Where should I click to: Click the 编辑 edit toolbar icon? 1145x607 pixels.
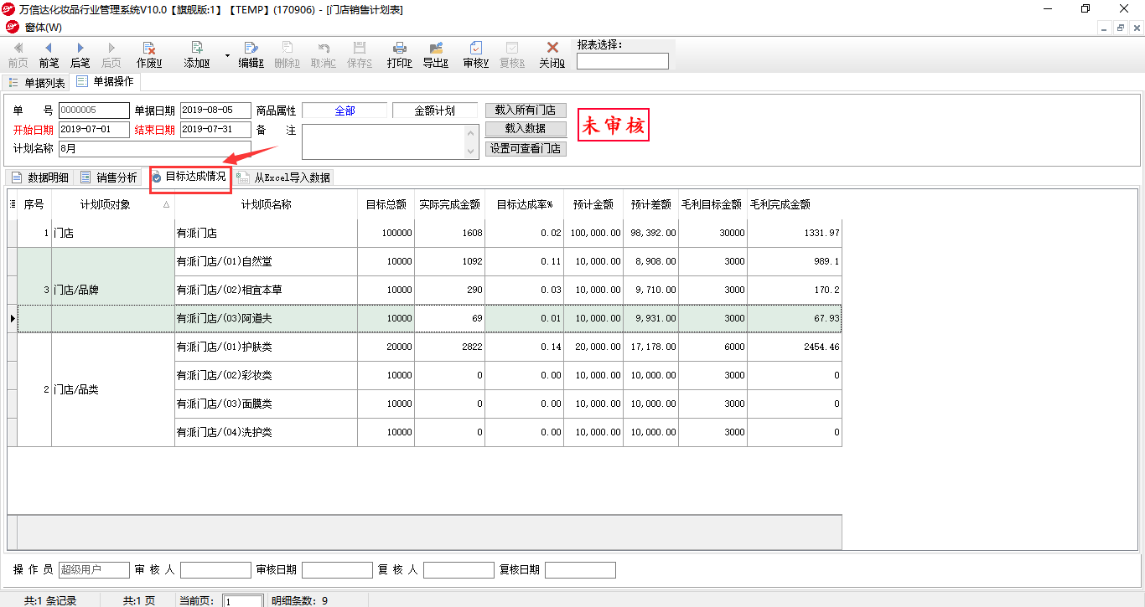point(251,54)
